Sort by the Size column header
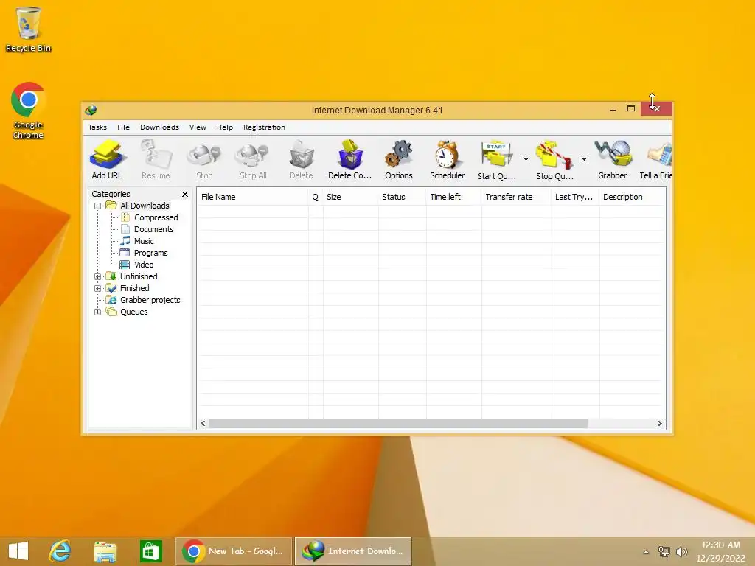 click(x=350, y=197)
